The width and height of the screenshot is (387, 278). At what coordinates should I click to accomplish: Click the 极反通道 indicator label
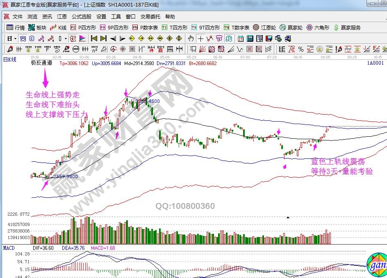tap(41, 63)
